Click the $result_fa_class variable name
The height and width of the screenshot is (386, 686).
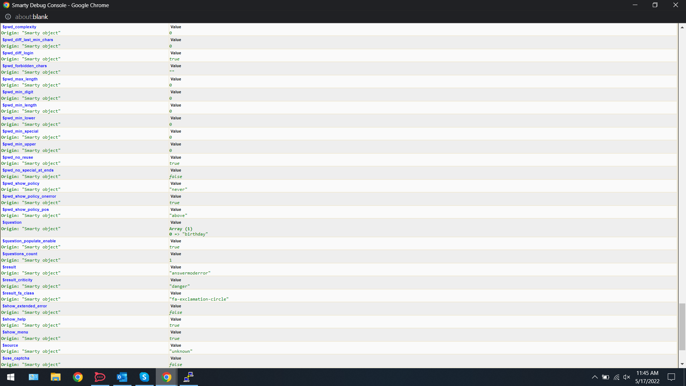click(18, 293)
